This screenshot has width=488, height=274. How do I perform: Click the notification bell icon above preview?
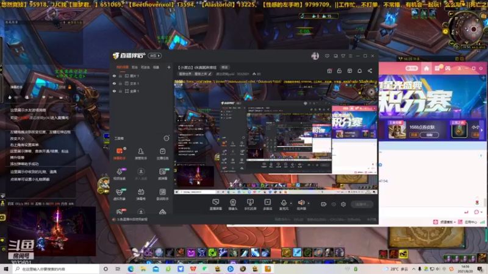tap(359, 71)
